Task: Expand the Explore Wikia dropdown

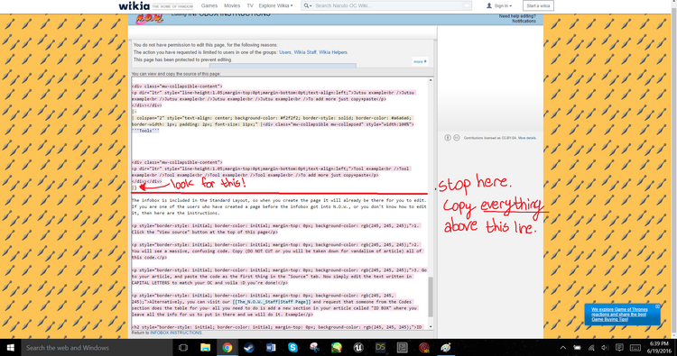Action: 276,5
